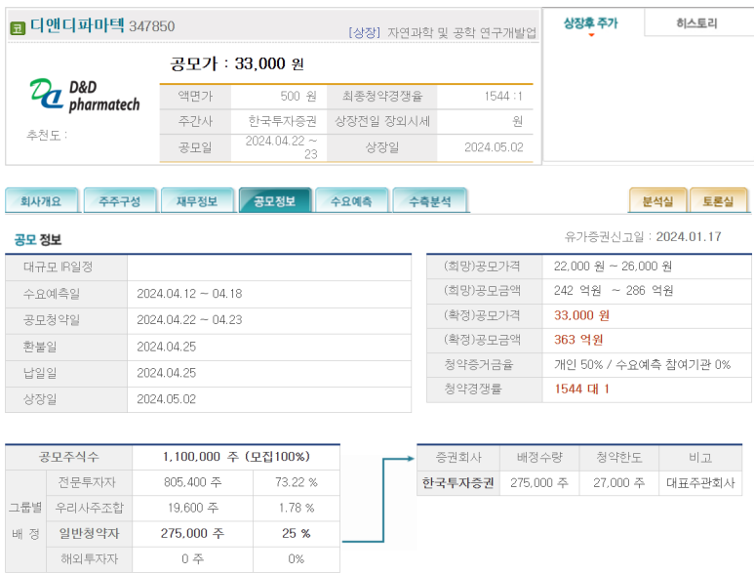
Task: Click the 청약한도 value 27,000 주
Action: click(618, 482)
